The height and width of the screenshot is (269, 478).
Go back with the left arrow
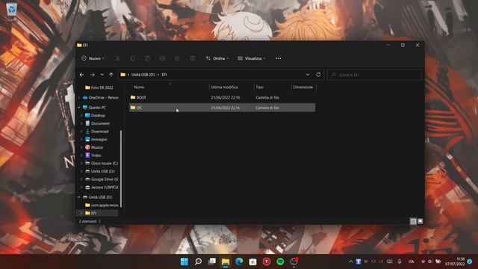point(81,75)
